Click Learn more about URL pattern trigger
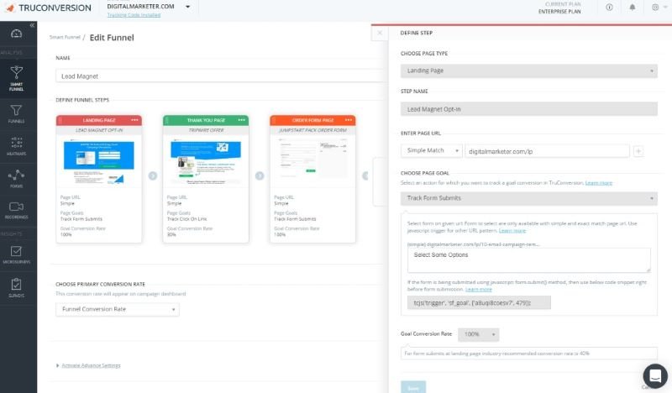The image size is (672, 393). (512, 231)
